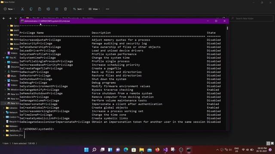Click the Share icon in Explorer toolbar
The height and width of the screenshot is (154, 275).
[57, 9]
